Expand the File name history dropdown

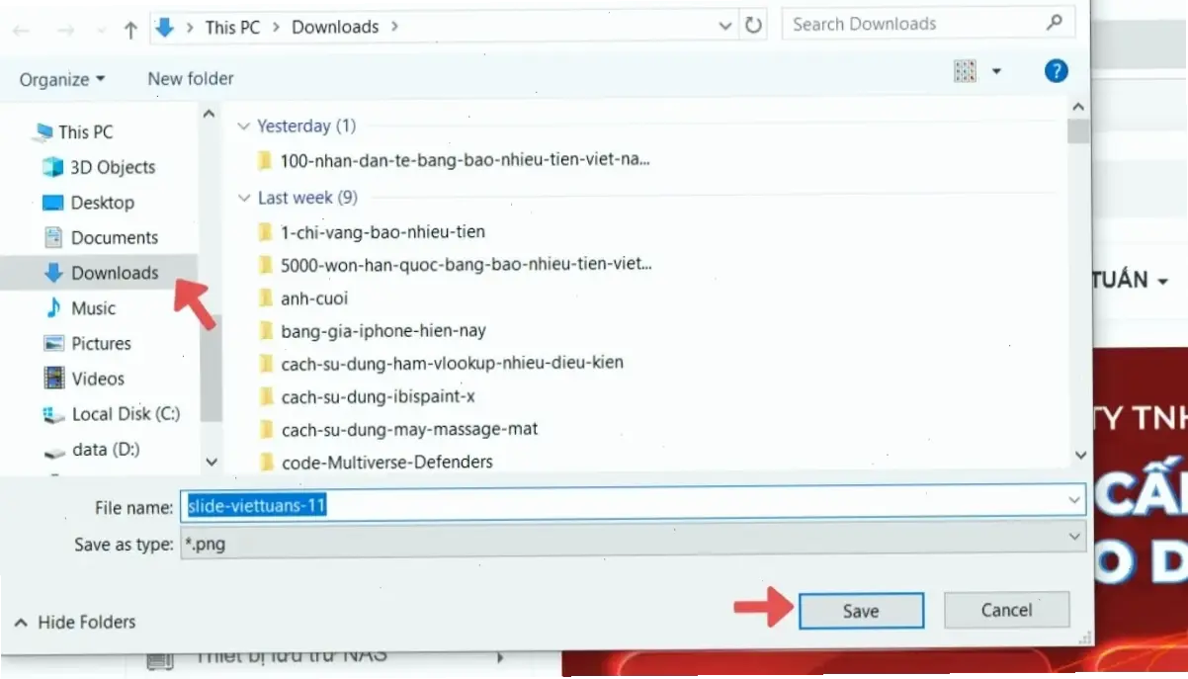(1075, 502)
